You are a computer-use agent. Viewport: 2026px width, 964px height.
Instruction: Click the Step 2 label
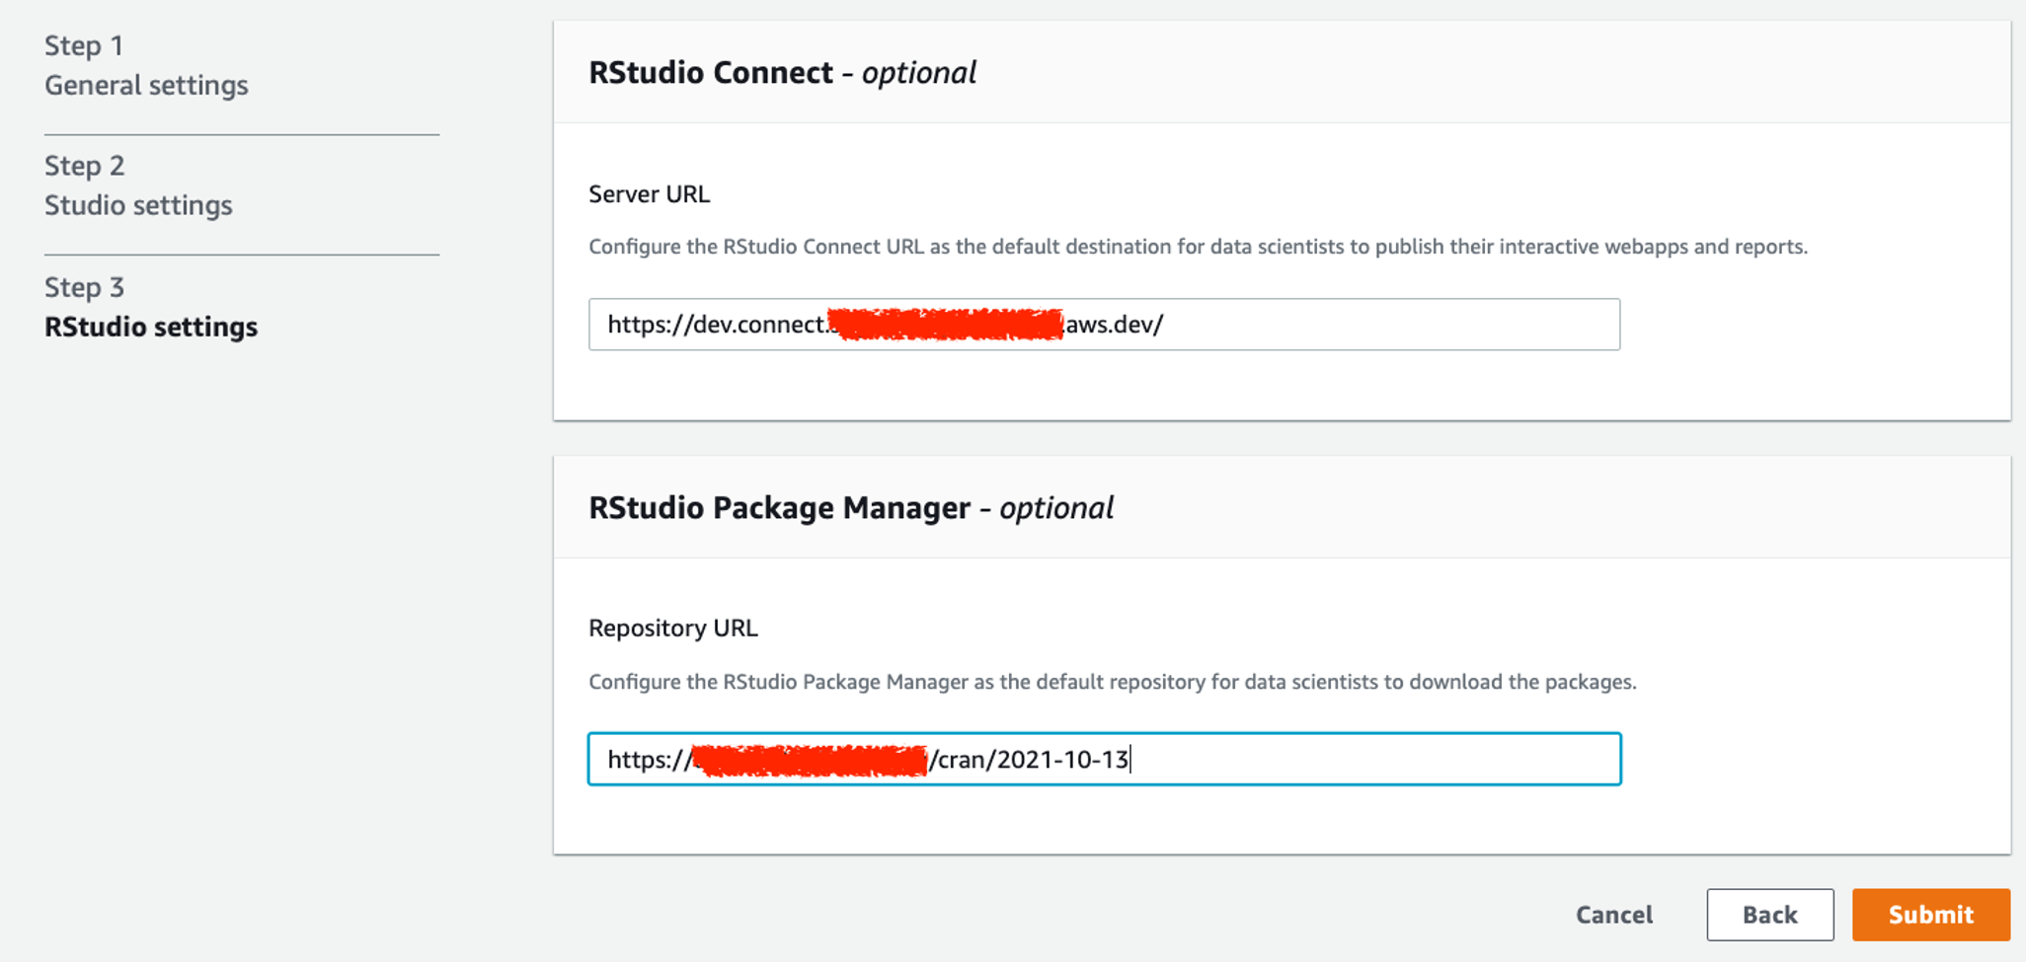pyautogui.click(x=84, y=166)
